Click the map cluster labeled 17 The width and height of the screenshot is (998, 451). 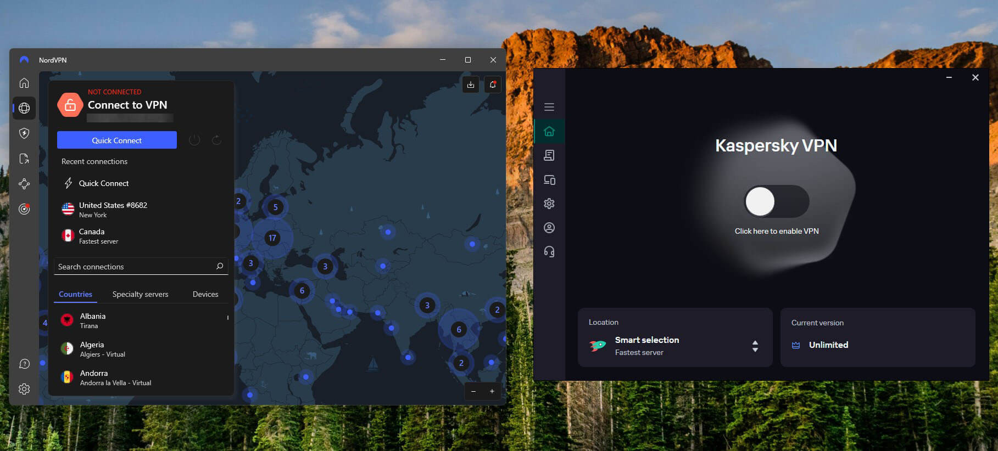pyautogui.click(x=272, y=238)
